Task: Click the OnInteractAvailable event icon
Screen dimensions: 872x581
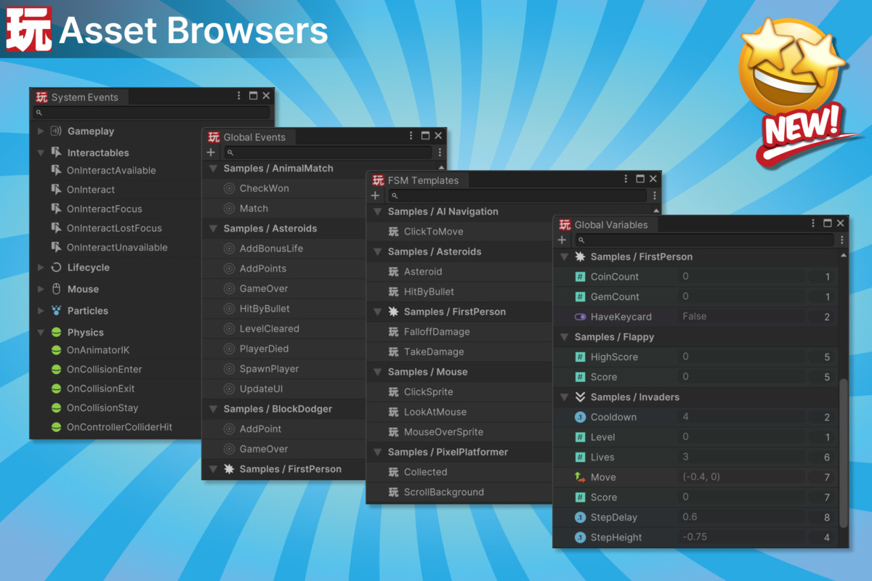Action: [56, 170]
